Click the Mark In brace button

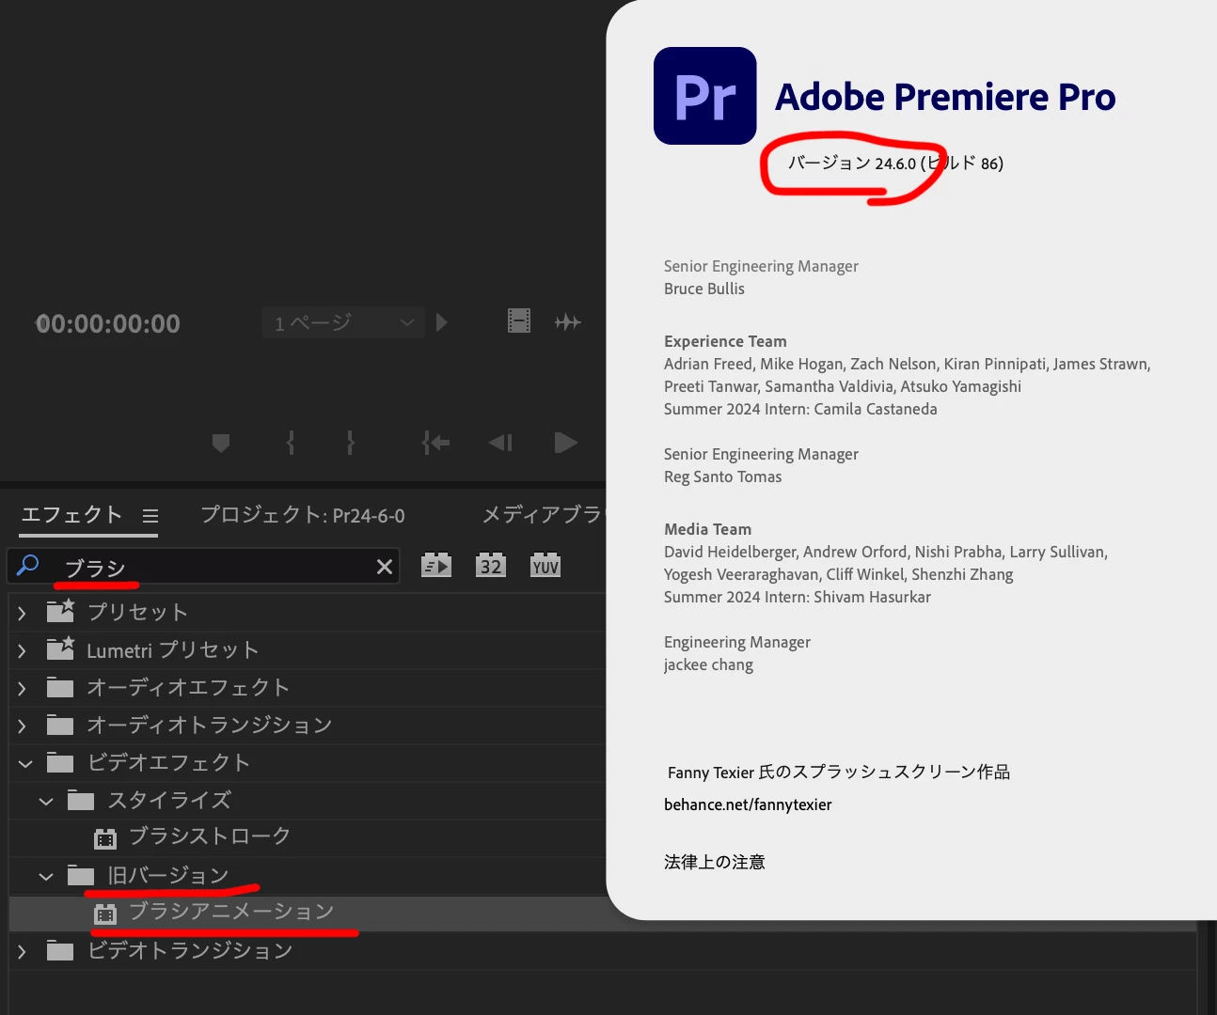click(291, 443)
